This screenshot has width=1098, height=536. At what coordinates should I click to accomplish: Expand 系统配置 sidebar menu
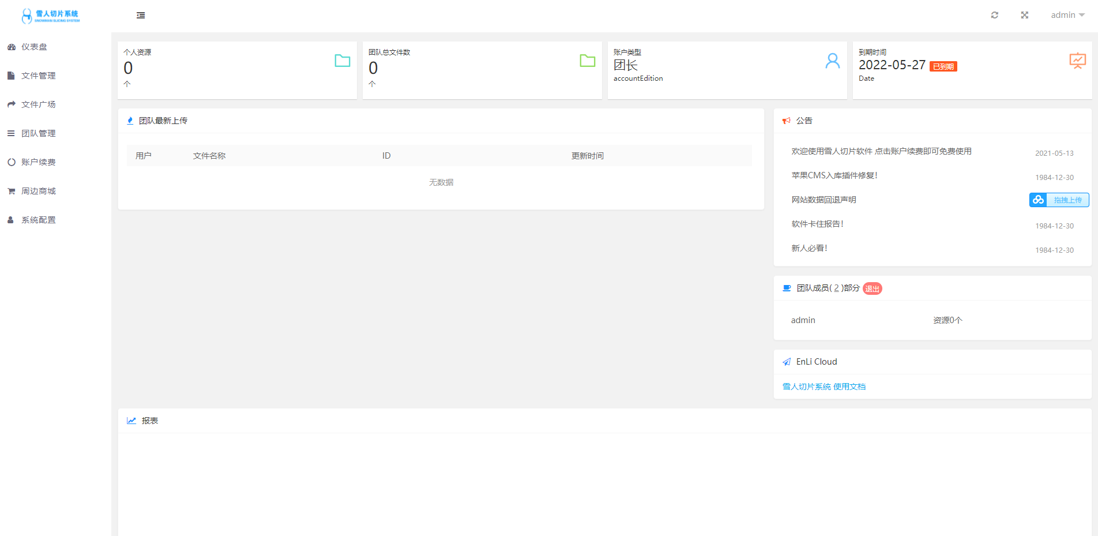(x=38, y=220)
